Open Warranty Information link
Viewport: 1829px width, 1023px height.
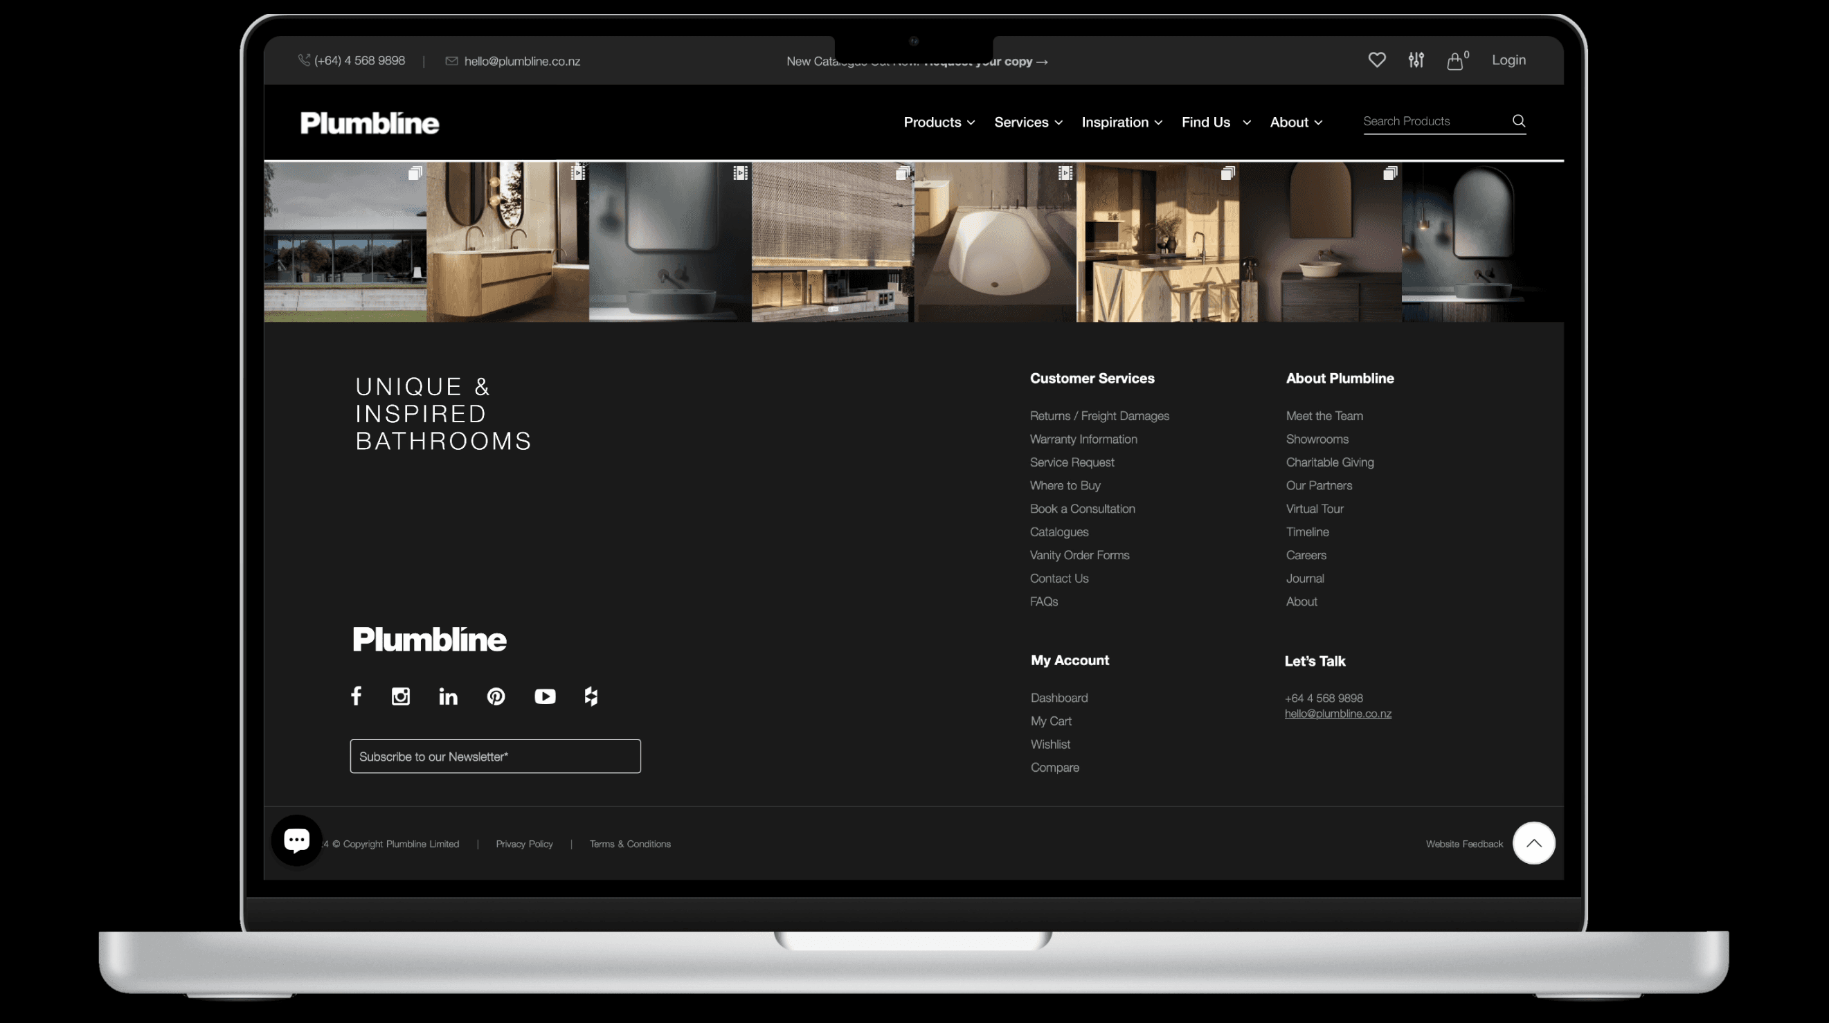click(x=1083, y=440)
